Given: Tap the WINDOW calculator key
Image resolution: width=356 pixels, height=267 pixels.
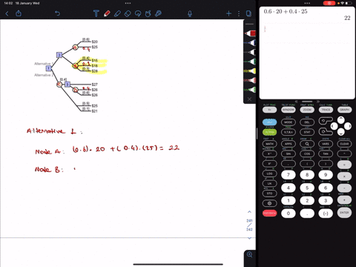Looking at the screenshot, I should 289,110.
